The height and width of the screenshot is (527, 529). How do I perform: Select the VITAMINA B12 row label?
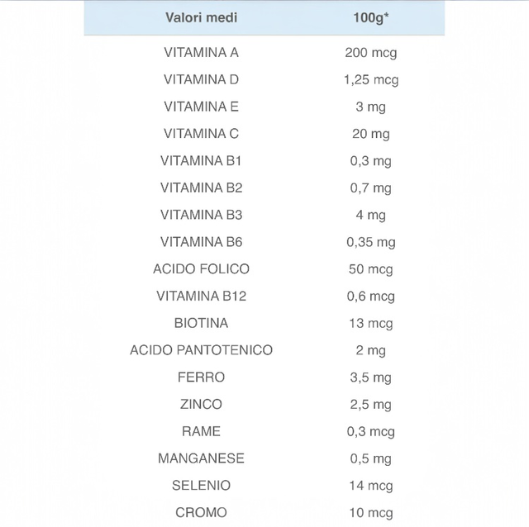point(201,296)
